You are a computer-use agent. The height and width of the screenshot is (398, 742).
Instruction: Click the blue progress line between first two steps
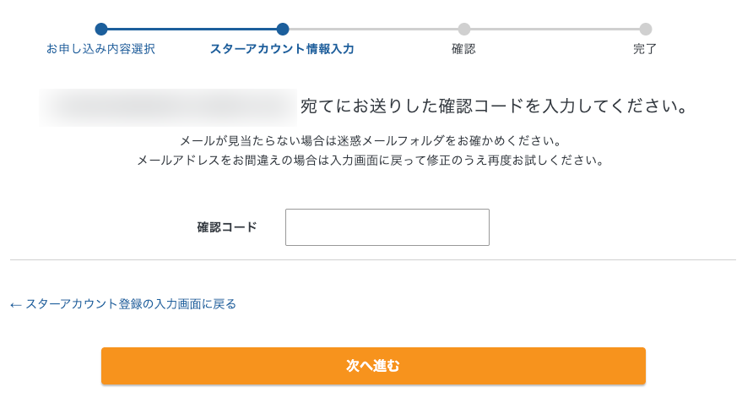pos(192,29)
